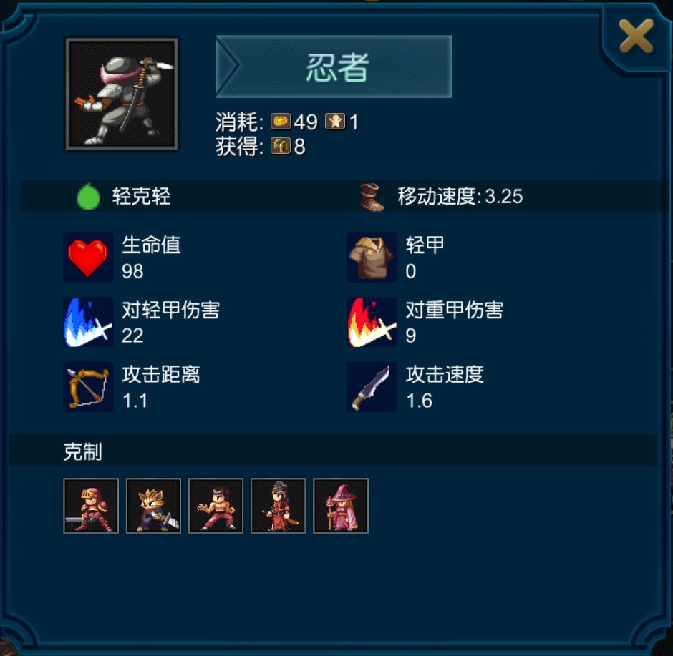673x656 pixels.
Task: Click the boot movement speed icon
Action: pos(372,197)
